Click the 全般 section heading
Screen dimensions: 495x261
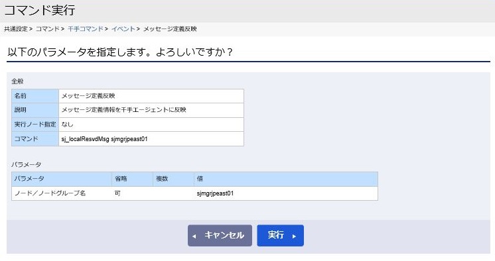tap(17, 81)
